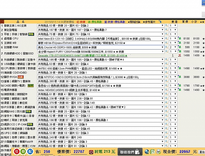Click the 參考圖片 legend in header
205x156 pixels.
pos(149,22)
